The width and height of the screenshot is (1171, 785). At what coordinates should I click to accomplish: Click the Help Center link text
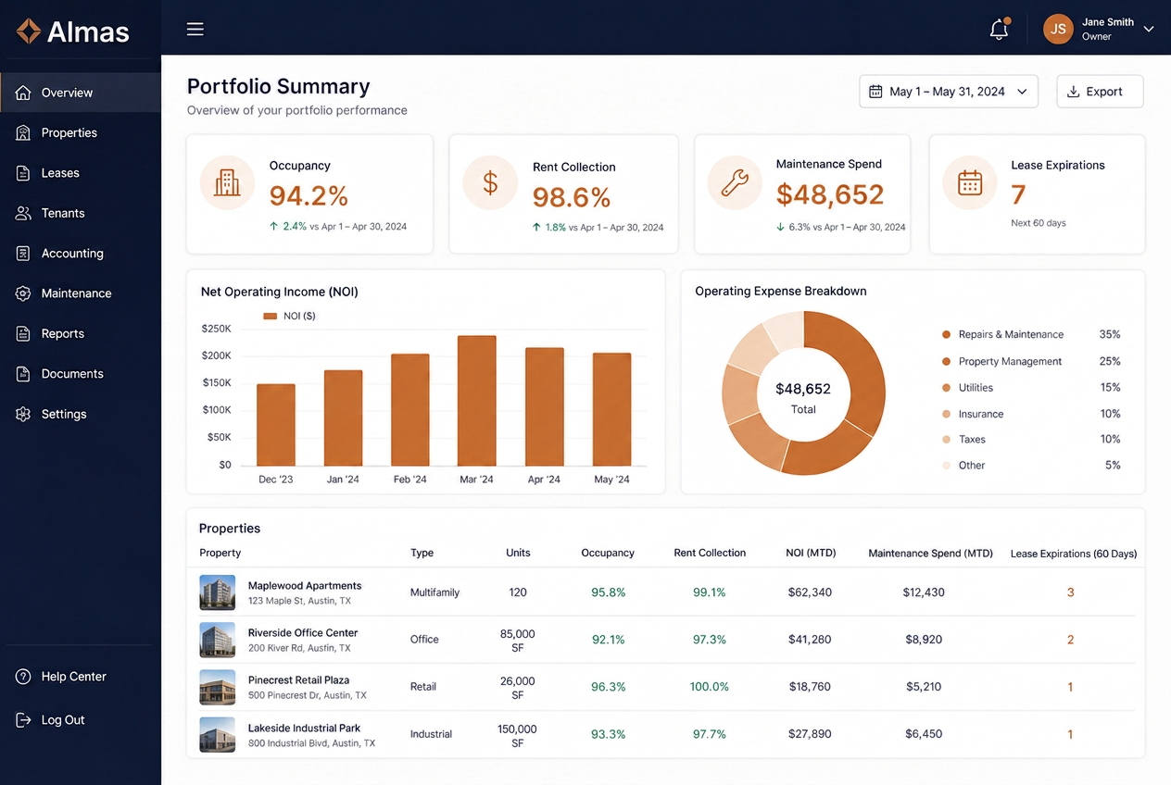[74, 677]
